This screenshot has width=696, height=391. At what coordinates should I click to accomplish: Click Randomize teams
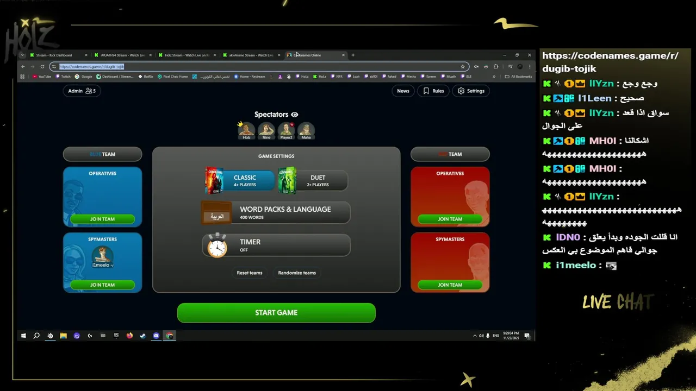(297, 273)
